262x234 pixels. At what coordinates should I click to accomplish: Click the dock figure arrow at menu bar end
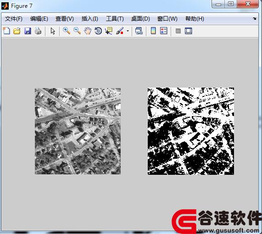(x=254, y=18)
